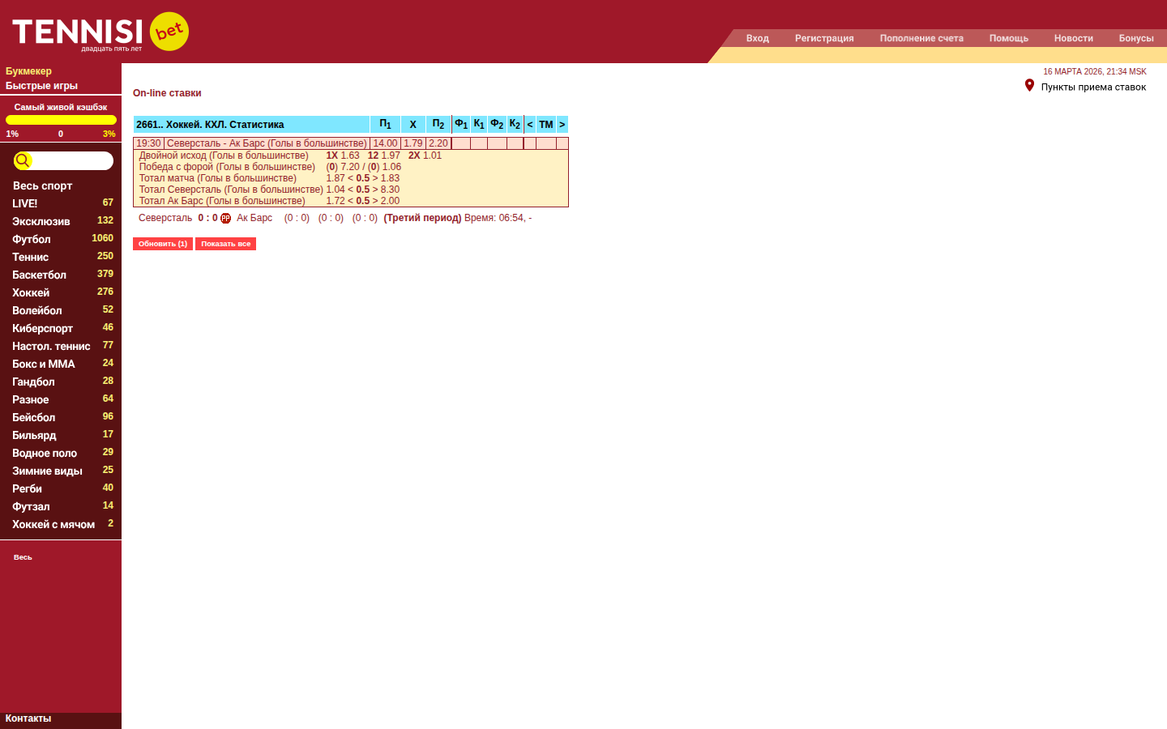Click the yellow cashback progress bar
This screenshot has width=1167, height=729.
click(61, 120)
